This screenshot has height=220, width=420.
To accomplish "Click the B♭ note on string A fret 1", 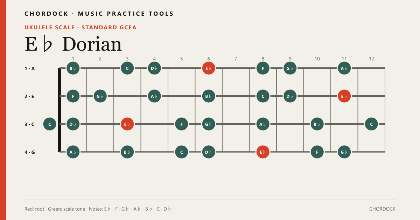I will click(x=73, y=68).
